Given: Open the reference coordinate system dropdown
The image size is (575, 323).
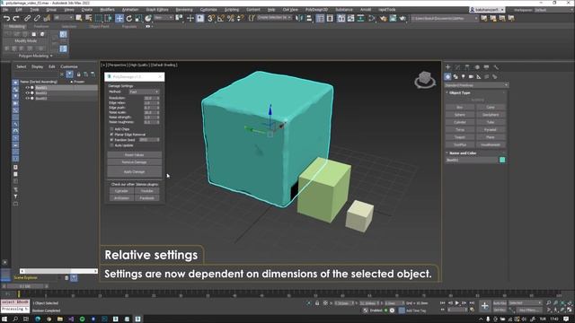Looking at the screenshot, I should (164, 18).
